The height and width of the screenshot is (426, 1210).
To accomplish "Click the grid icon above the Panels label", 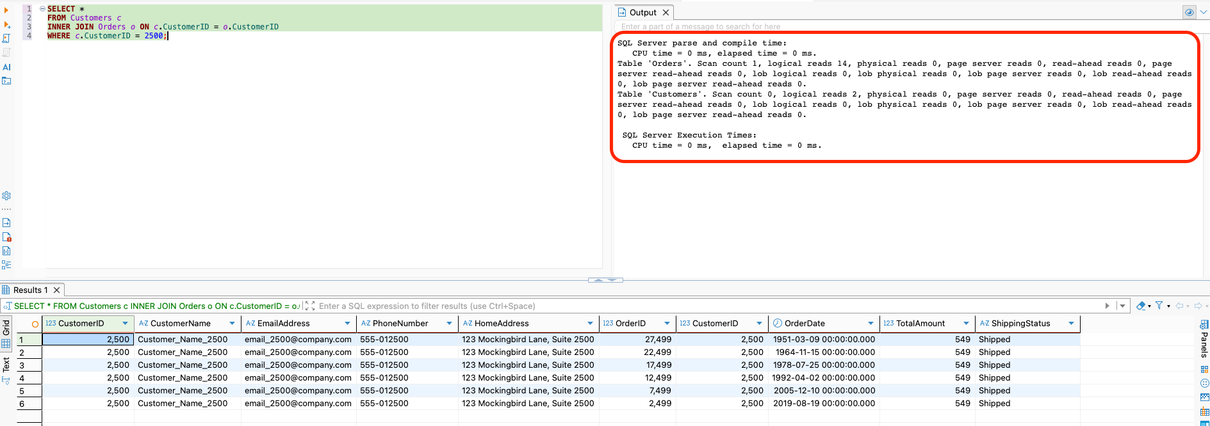I will [1204, 325].
